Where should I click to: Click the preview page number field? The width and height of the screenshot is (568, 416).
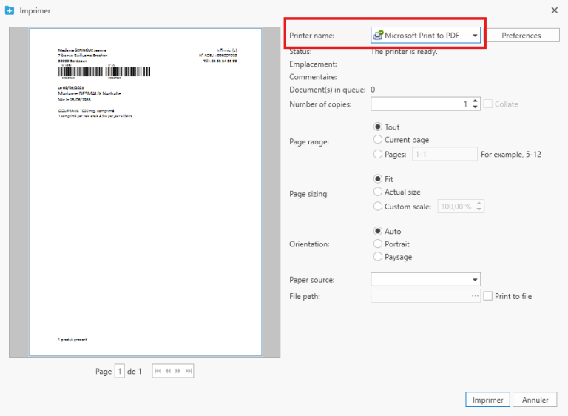(120, 371)
